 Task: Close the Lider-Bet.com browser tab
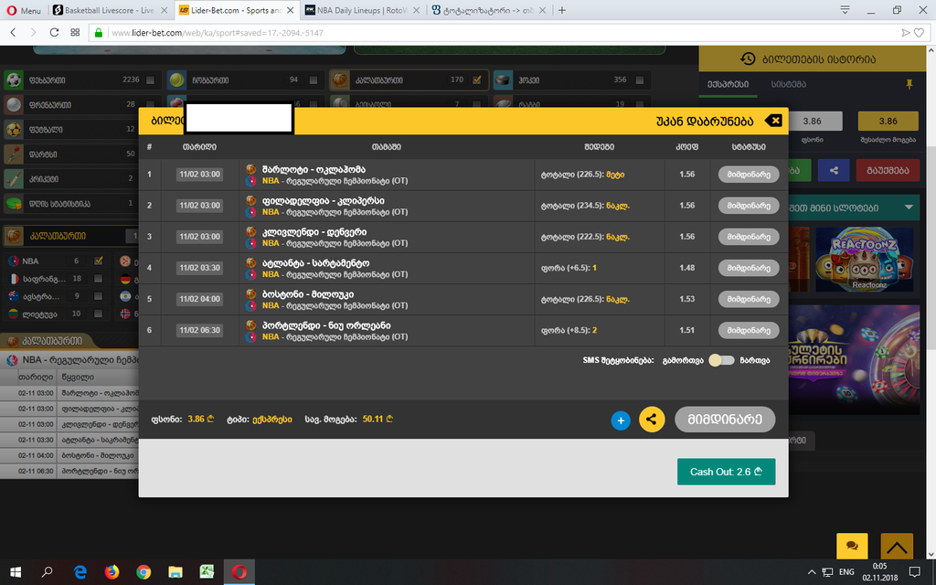[x=291, y=10]
